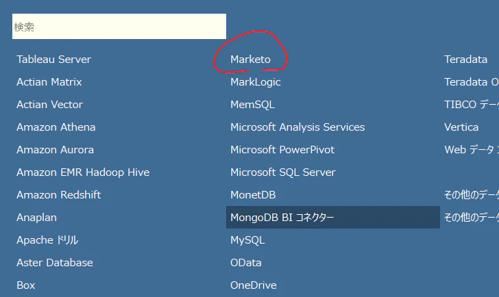Open Amazon Athena connector
499x297 pixels.
(56, 127)
